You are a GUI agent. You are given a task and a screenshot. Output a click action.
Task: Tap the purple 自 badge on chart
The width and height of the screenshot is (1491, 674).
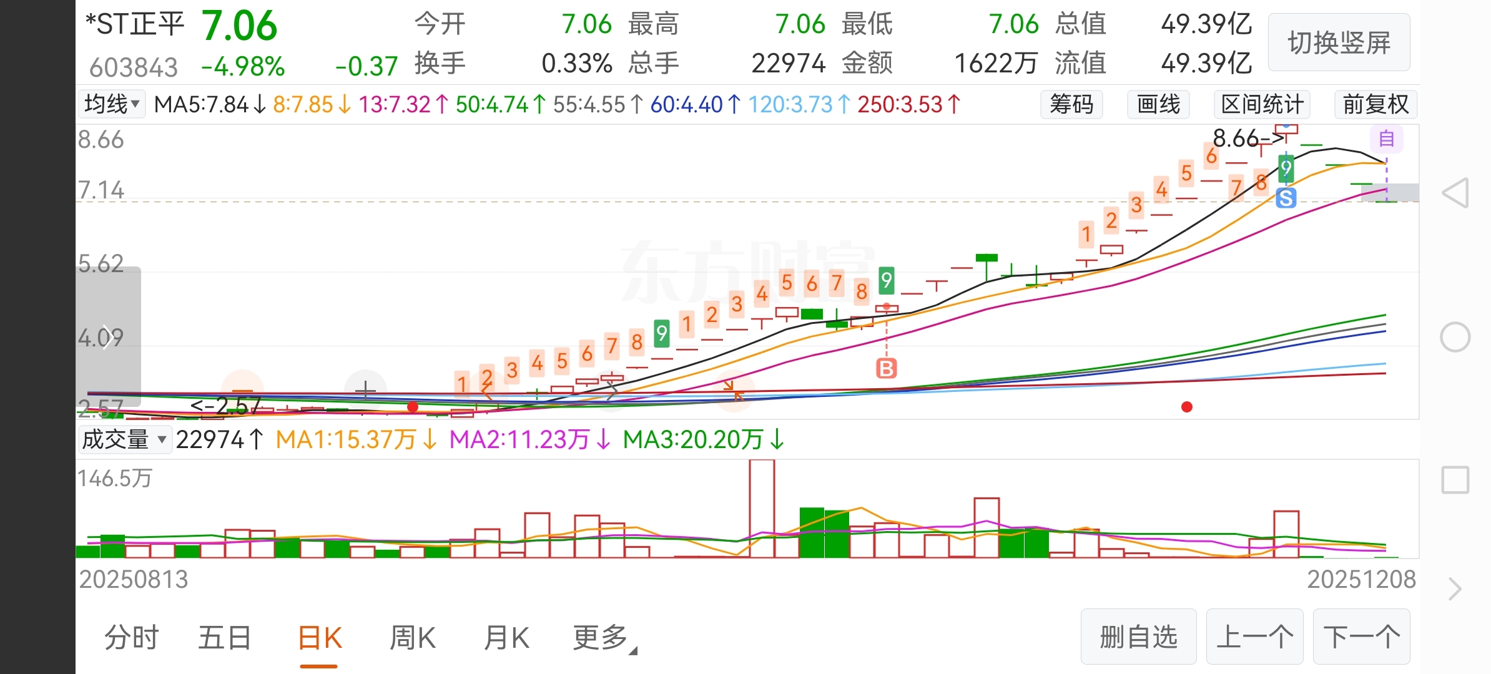click(x=1387, y=139)
